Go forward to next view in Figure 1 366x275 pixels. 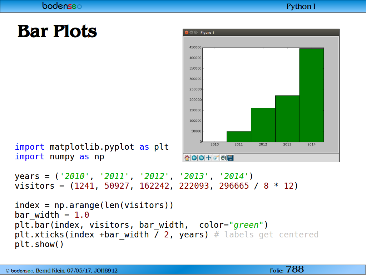201,158
